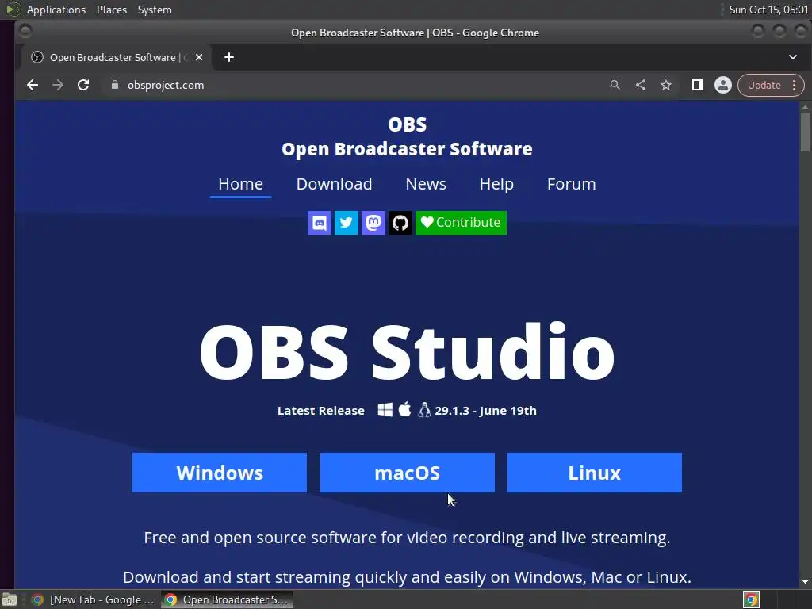Click the Windows logo beside Latest Release
The height and width of the screenshot is (609, 812).
[x=385, y=410]
